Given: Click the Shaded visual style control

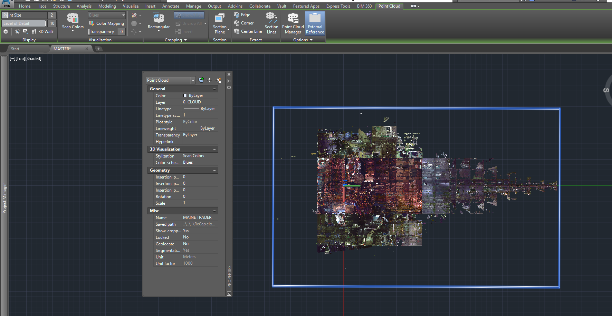Looking at the screenshot, I should point(33,59).
